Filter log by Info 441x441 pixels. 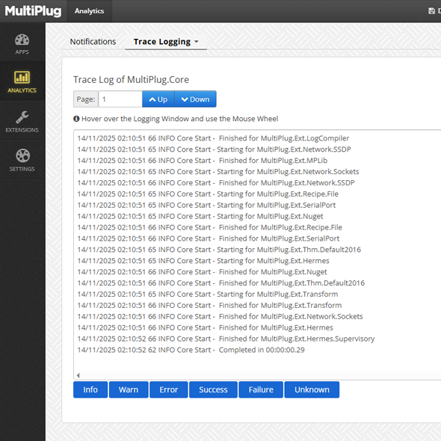90,389
